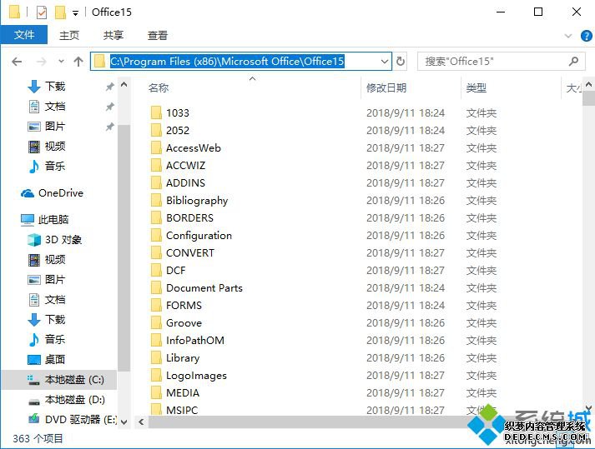Viewport: 595px width, 449px height.
Task: Select the LogoImages folder name
Action: [196, 376]
